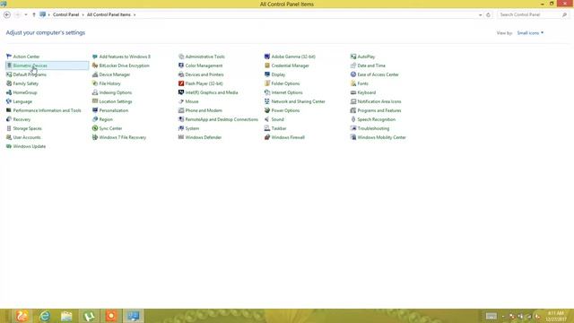Screen dimensions: 574x323
Task: Click the All Control Panel Items breadcrumb
Action: (x=109, y=14)
